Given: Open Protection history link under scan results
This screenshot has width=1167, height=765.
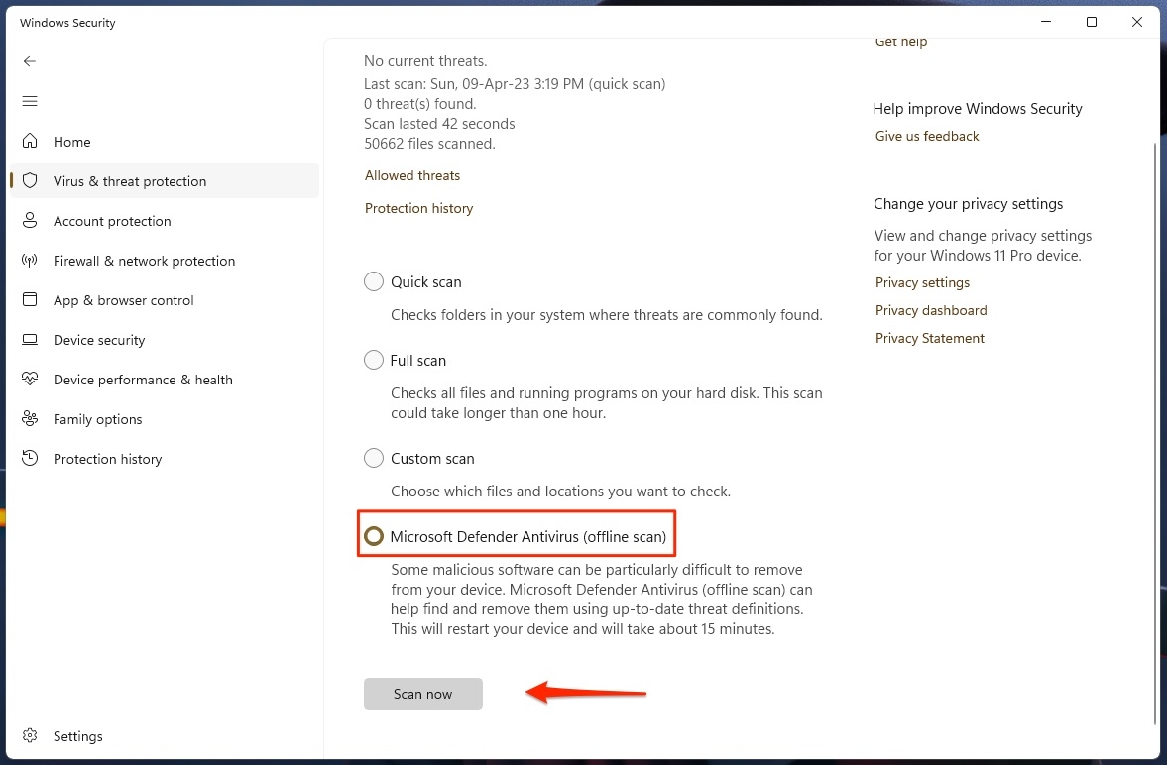Looking at the screenshot, I should point(419,208).
